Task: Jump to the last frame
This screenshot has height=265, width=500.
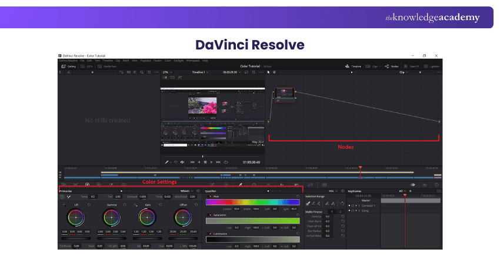Action: click(x=218, y=162)
